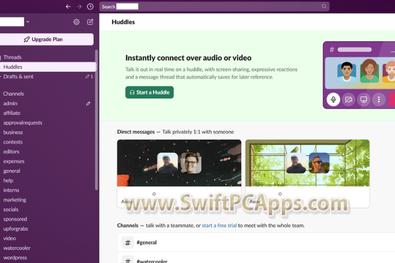Click the sidebar vertical scrollbar
The height and width of the screenshot is (263, 395).
(96, 120)
